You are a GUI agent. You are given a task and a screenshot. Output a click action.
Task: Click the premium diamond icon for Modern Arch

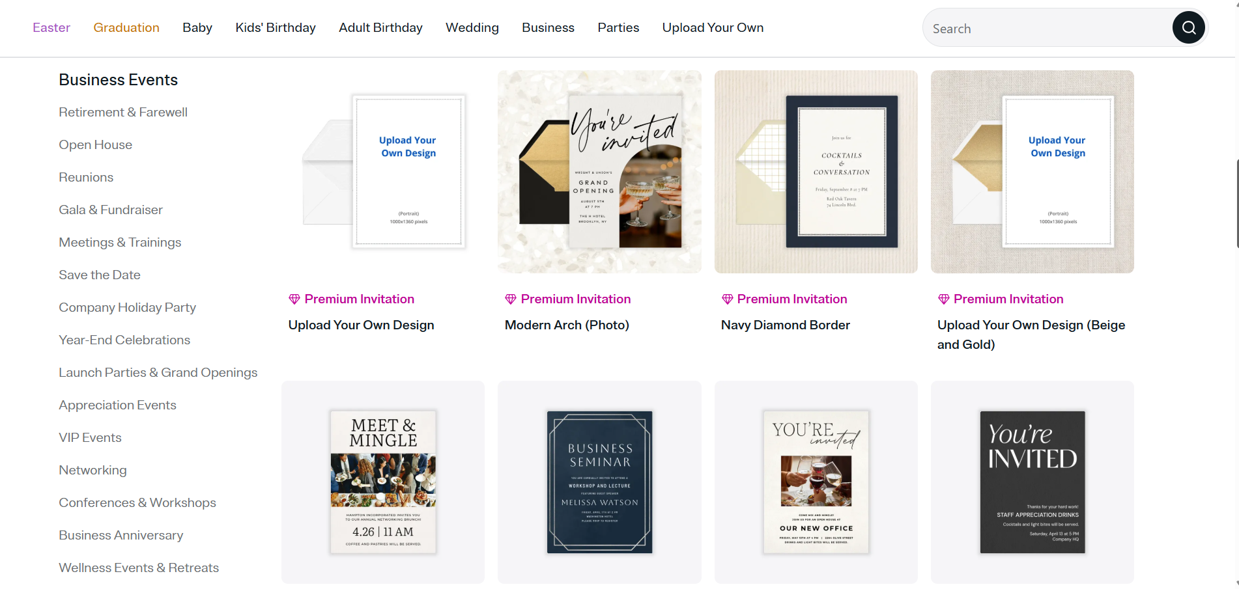(511, 299)
